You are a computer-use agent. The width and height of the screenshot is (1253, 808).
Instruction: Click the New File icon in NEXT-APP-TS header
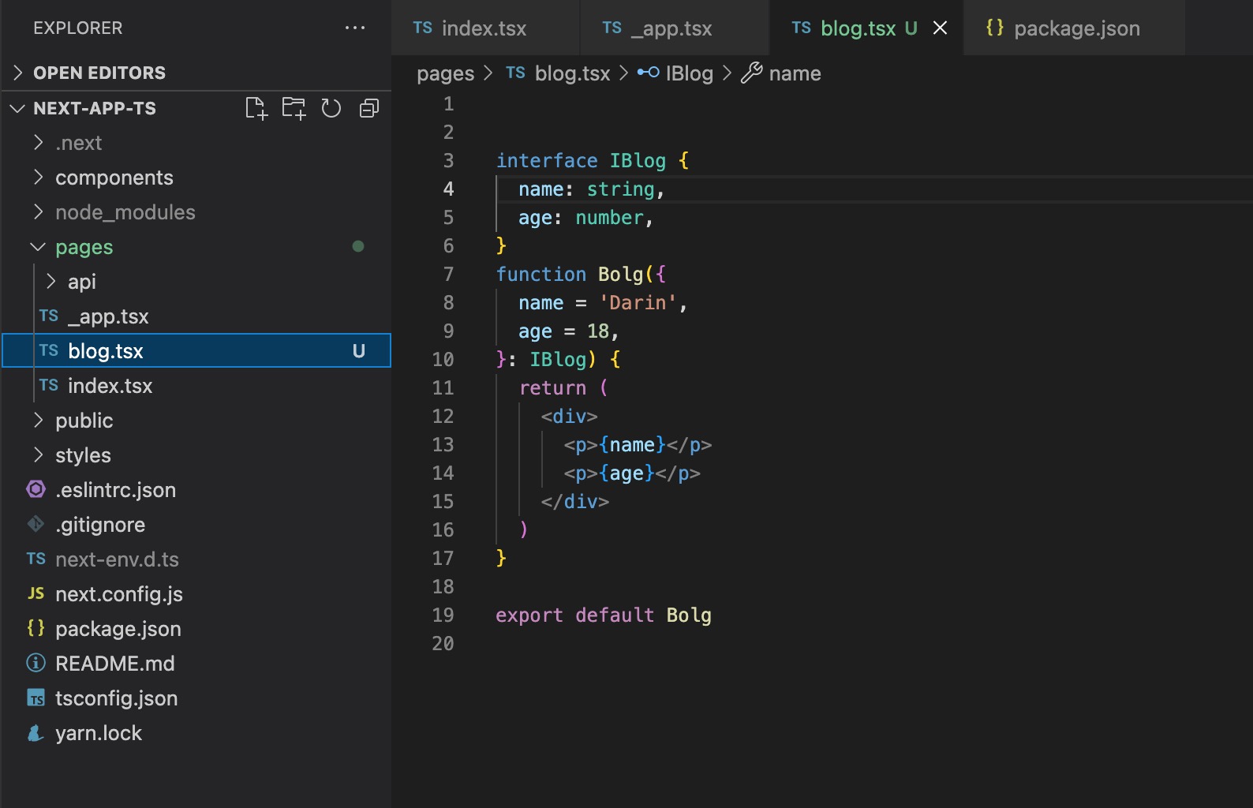256,108
